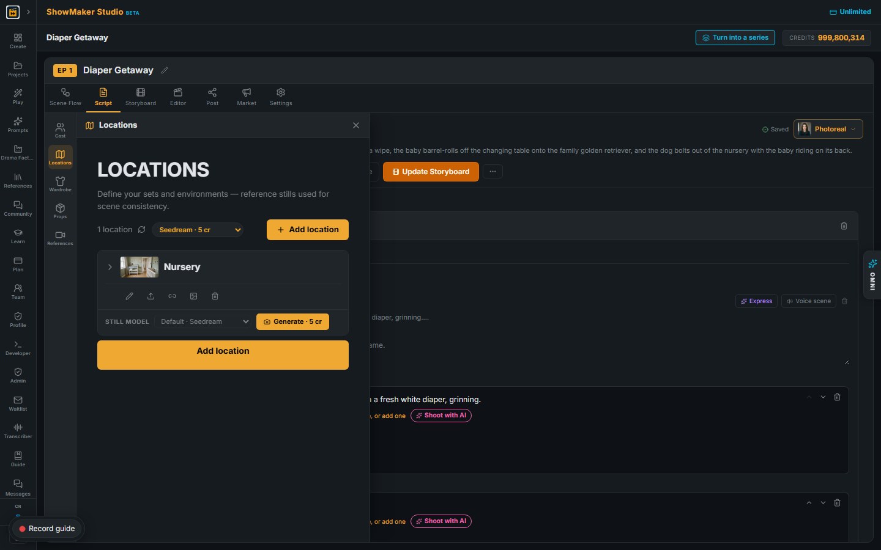Open Create in the left sidebar
Image resolution: width=881 pixels, height=550 pixels.
(18, 41)
